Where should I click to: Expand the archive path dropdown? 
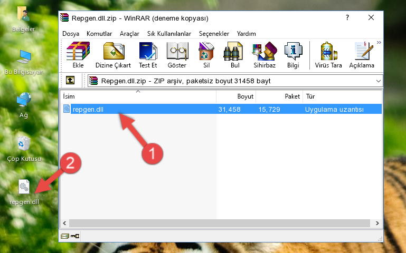click(x=379, y=81)
